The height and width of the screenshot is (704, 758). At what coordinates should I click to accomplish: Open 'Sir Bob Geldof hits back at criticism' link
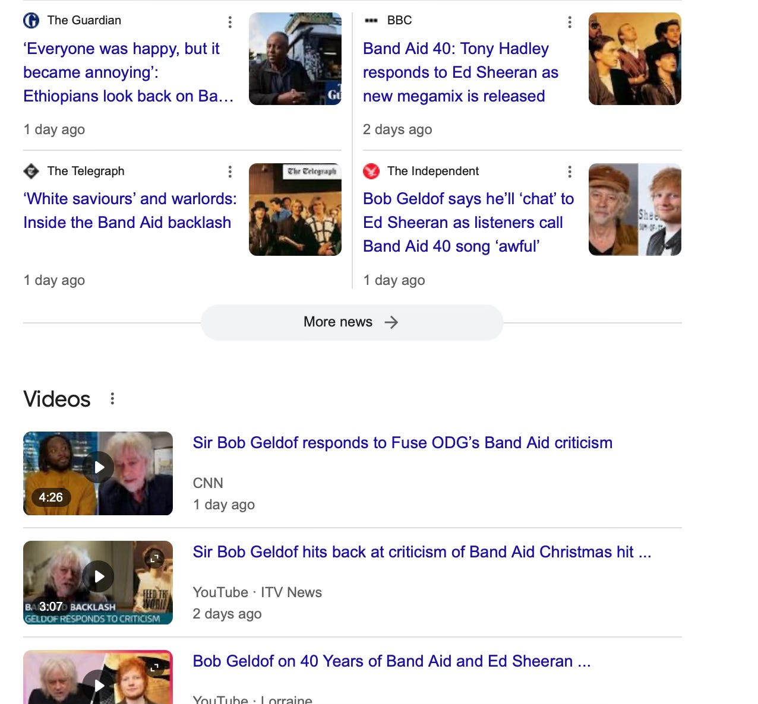tap(422, 552)
